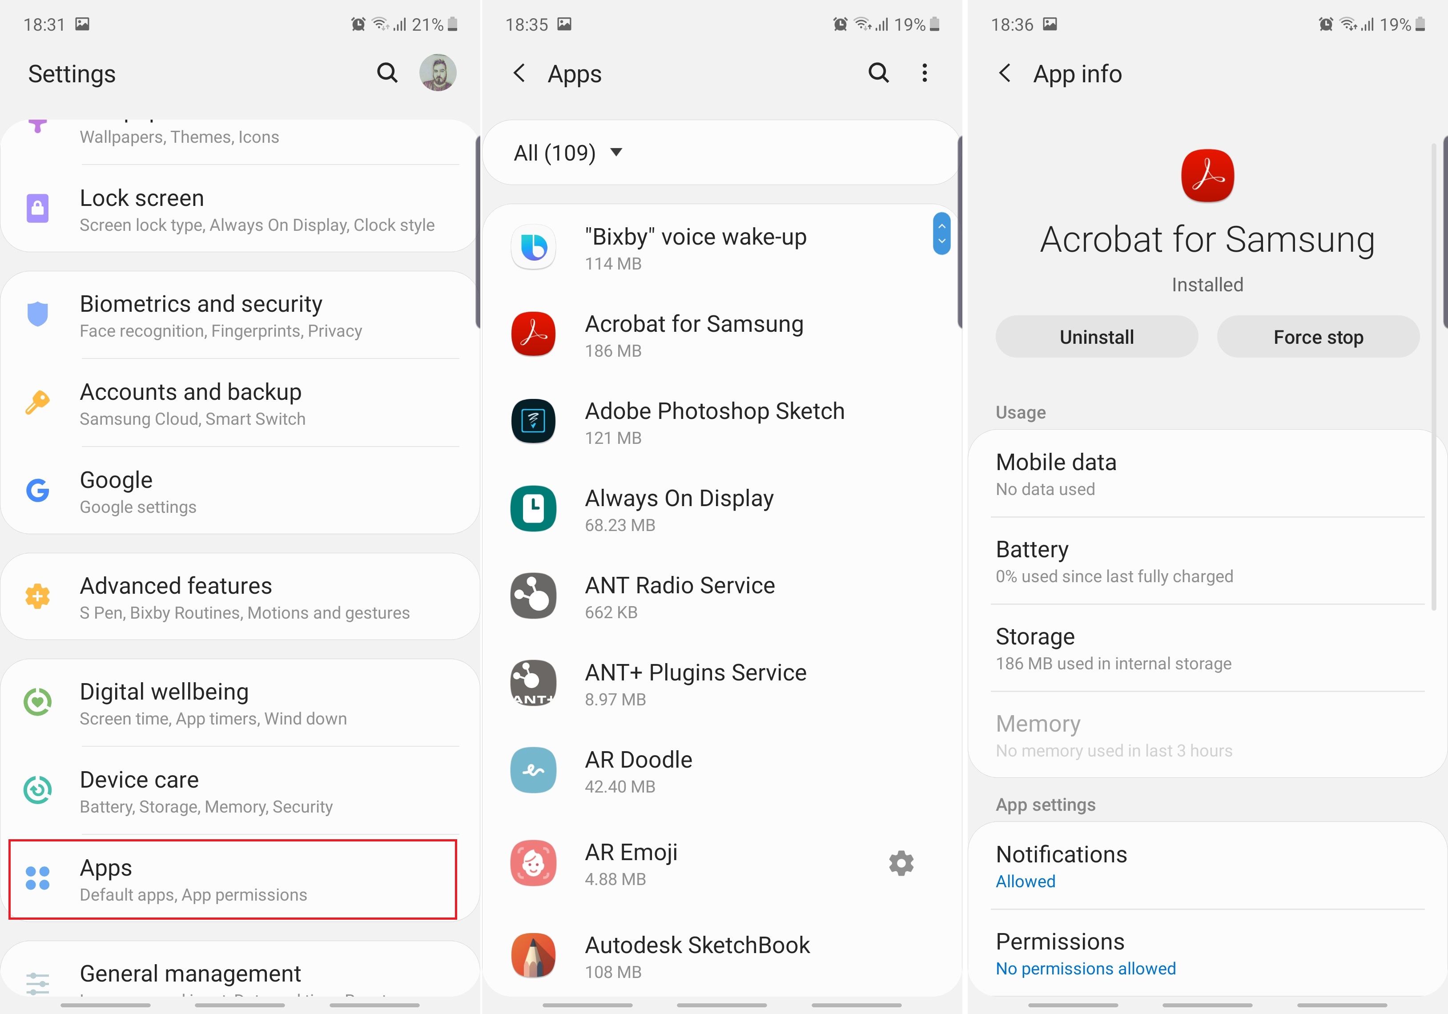Go back from the Apps screen
The width and height of the screenshot is (1448, 1014).
pos(520,73)
